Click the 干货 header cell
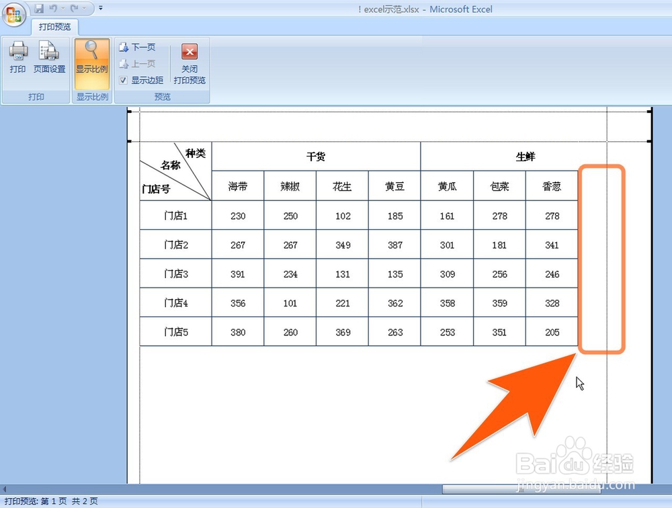Viewport: 672px width, 508px height. [316, 157]
